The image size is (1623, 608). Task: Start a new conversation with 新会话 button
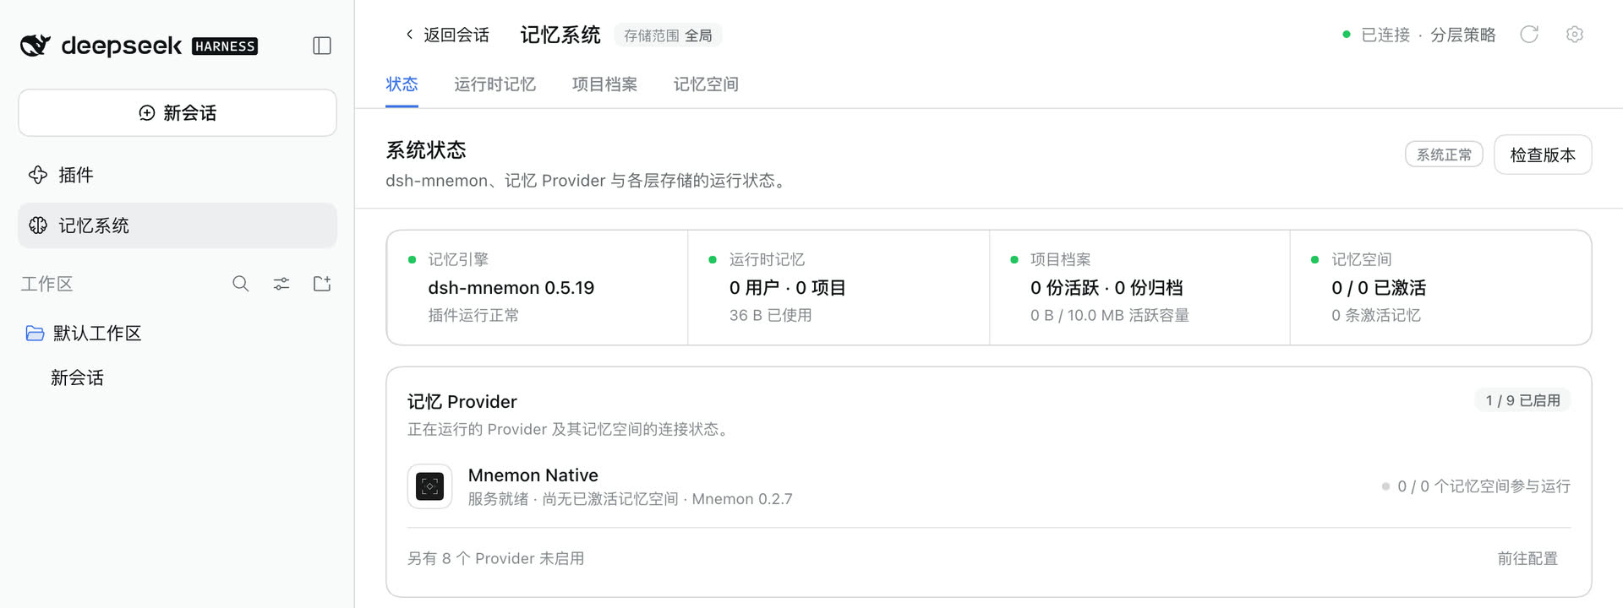tap(178, 113)
